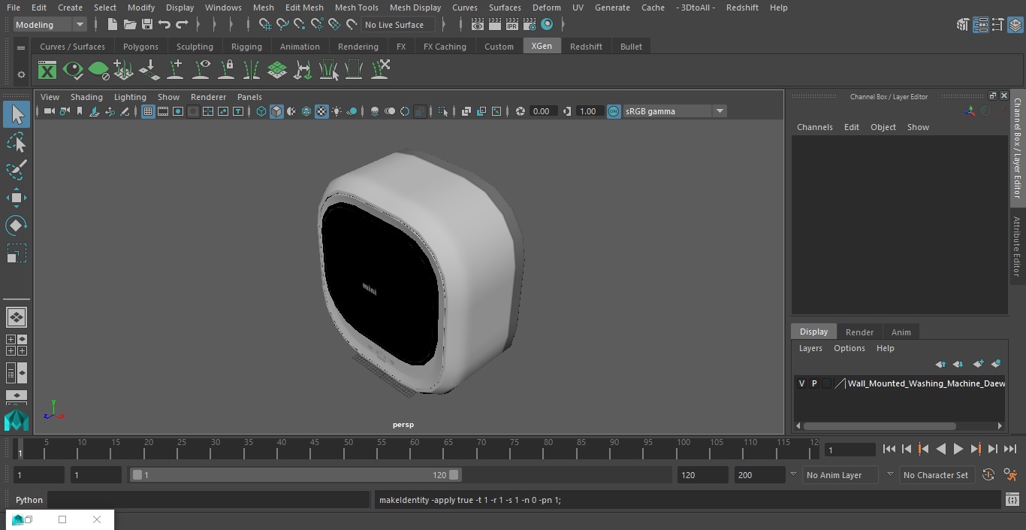Click the Undo arrow icon

coord(164,25)
